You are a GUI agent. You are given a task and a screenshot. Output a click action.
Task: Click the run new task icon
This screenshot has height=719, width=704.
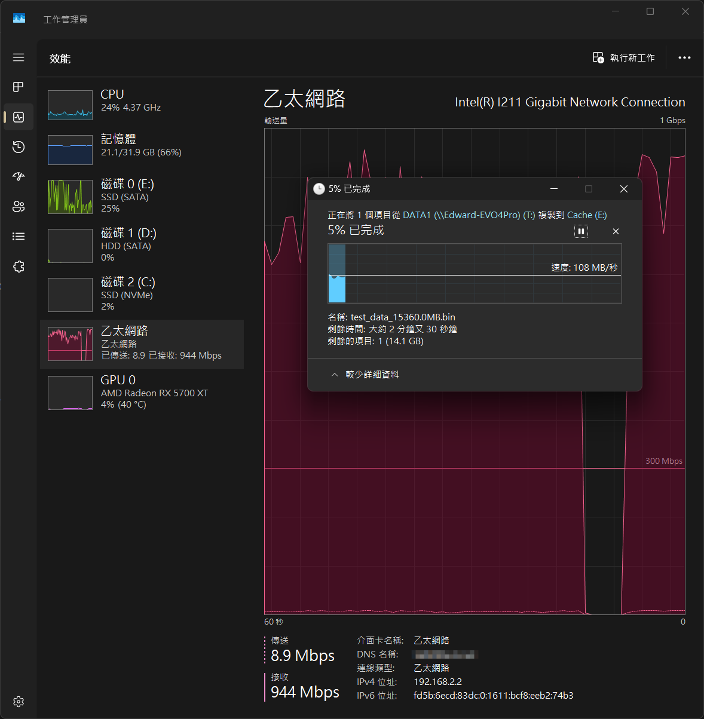click(598, 57)
